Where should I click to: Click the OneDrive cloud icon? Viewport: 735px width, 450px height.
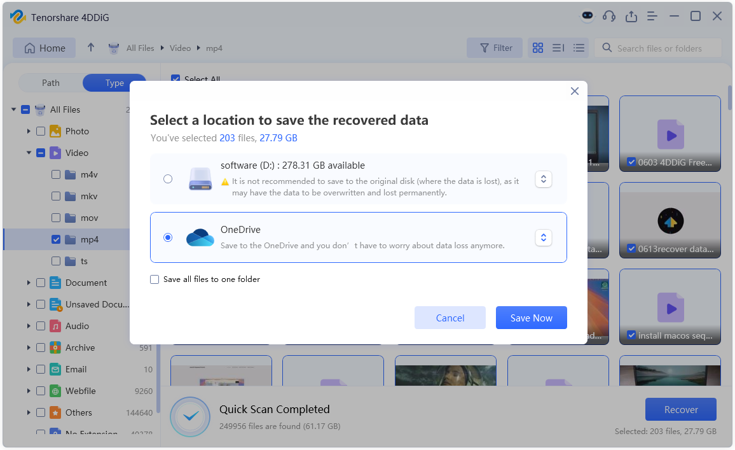pos(200,237)
